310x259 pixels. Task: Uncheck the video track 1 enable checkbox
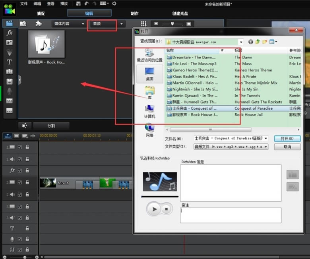pyautogui.click(x=20, y=147)
